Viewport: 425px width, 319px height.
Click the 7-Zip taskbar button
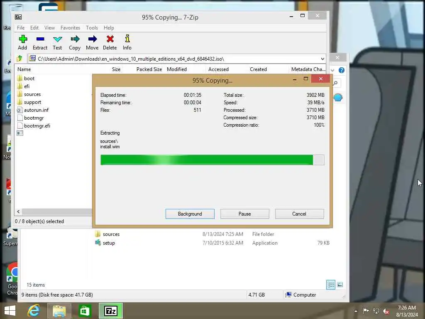[x=110, y=311]
